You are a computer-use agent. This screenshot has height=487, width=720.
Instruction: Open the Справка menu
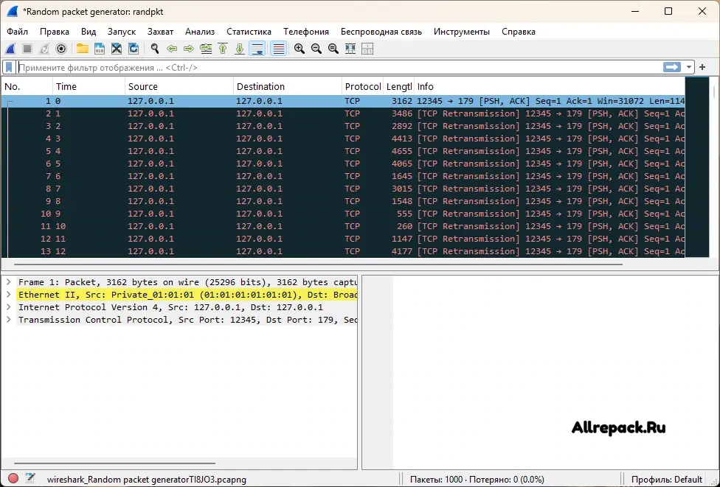click(x=519, y=32)
